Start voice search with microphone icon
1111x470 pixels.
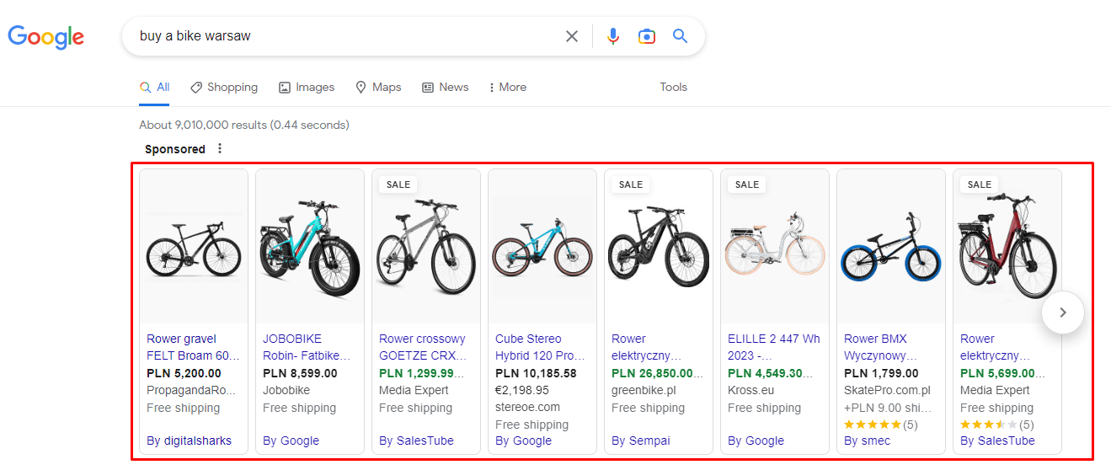pos(613,36)
